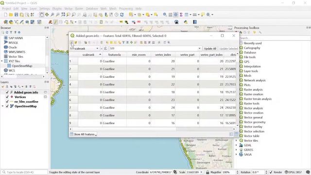Click remove layer icon in Layers panel
311x175 pixels.
pyautogui.click(x=34, y=87)
